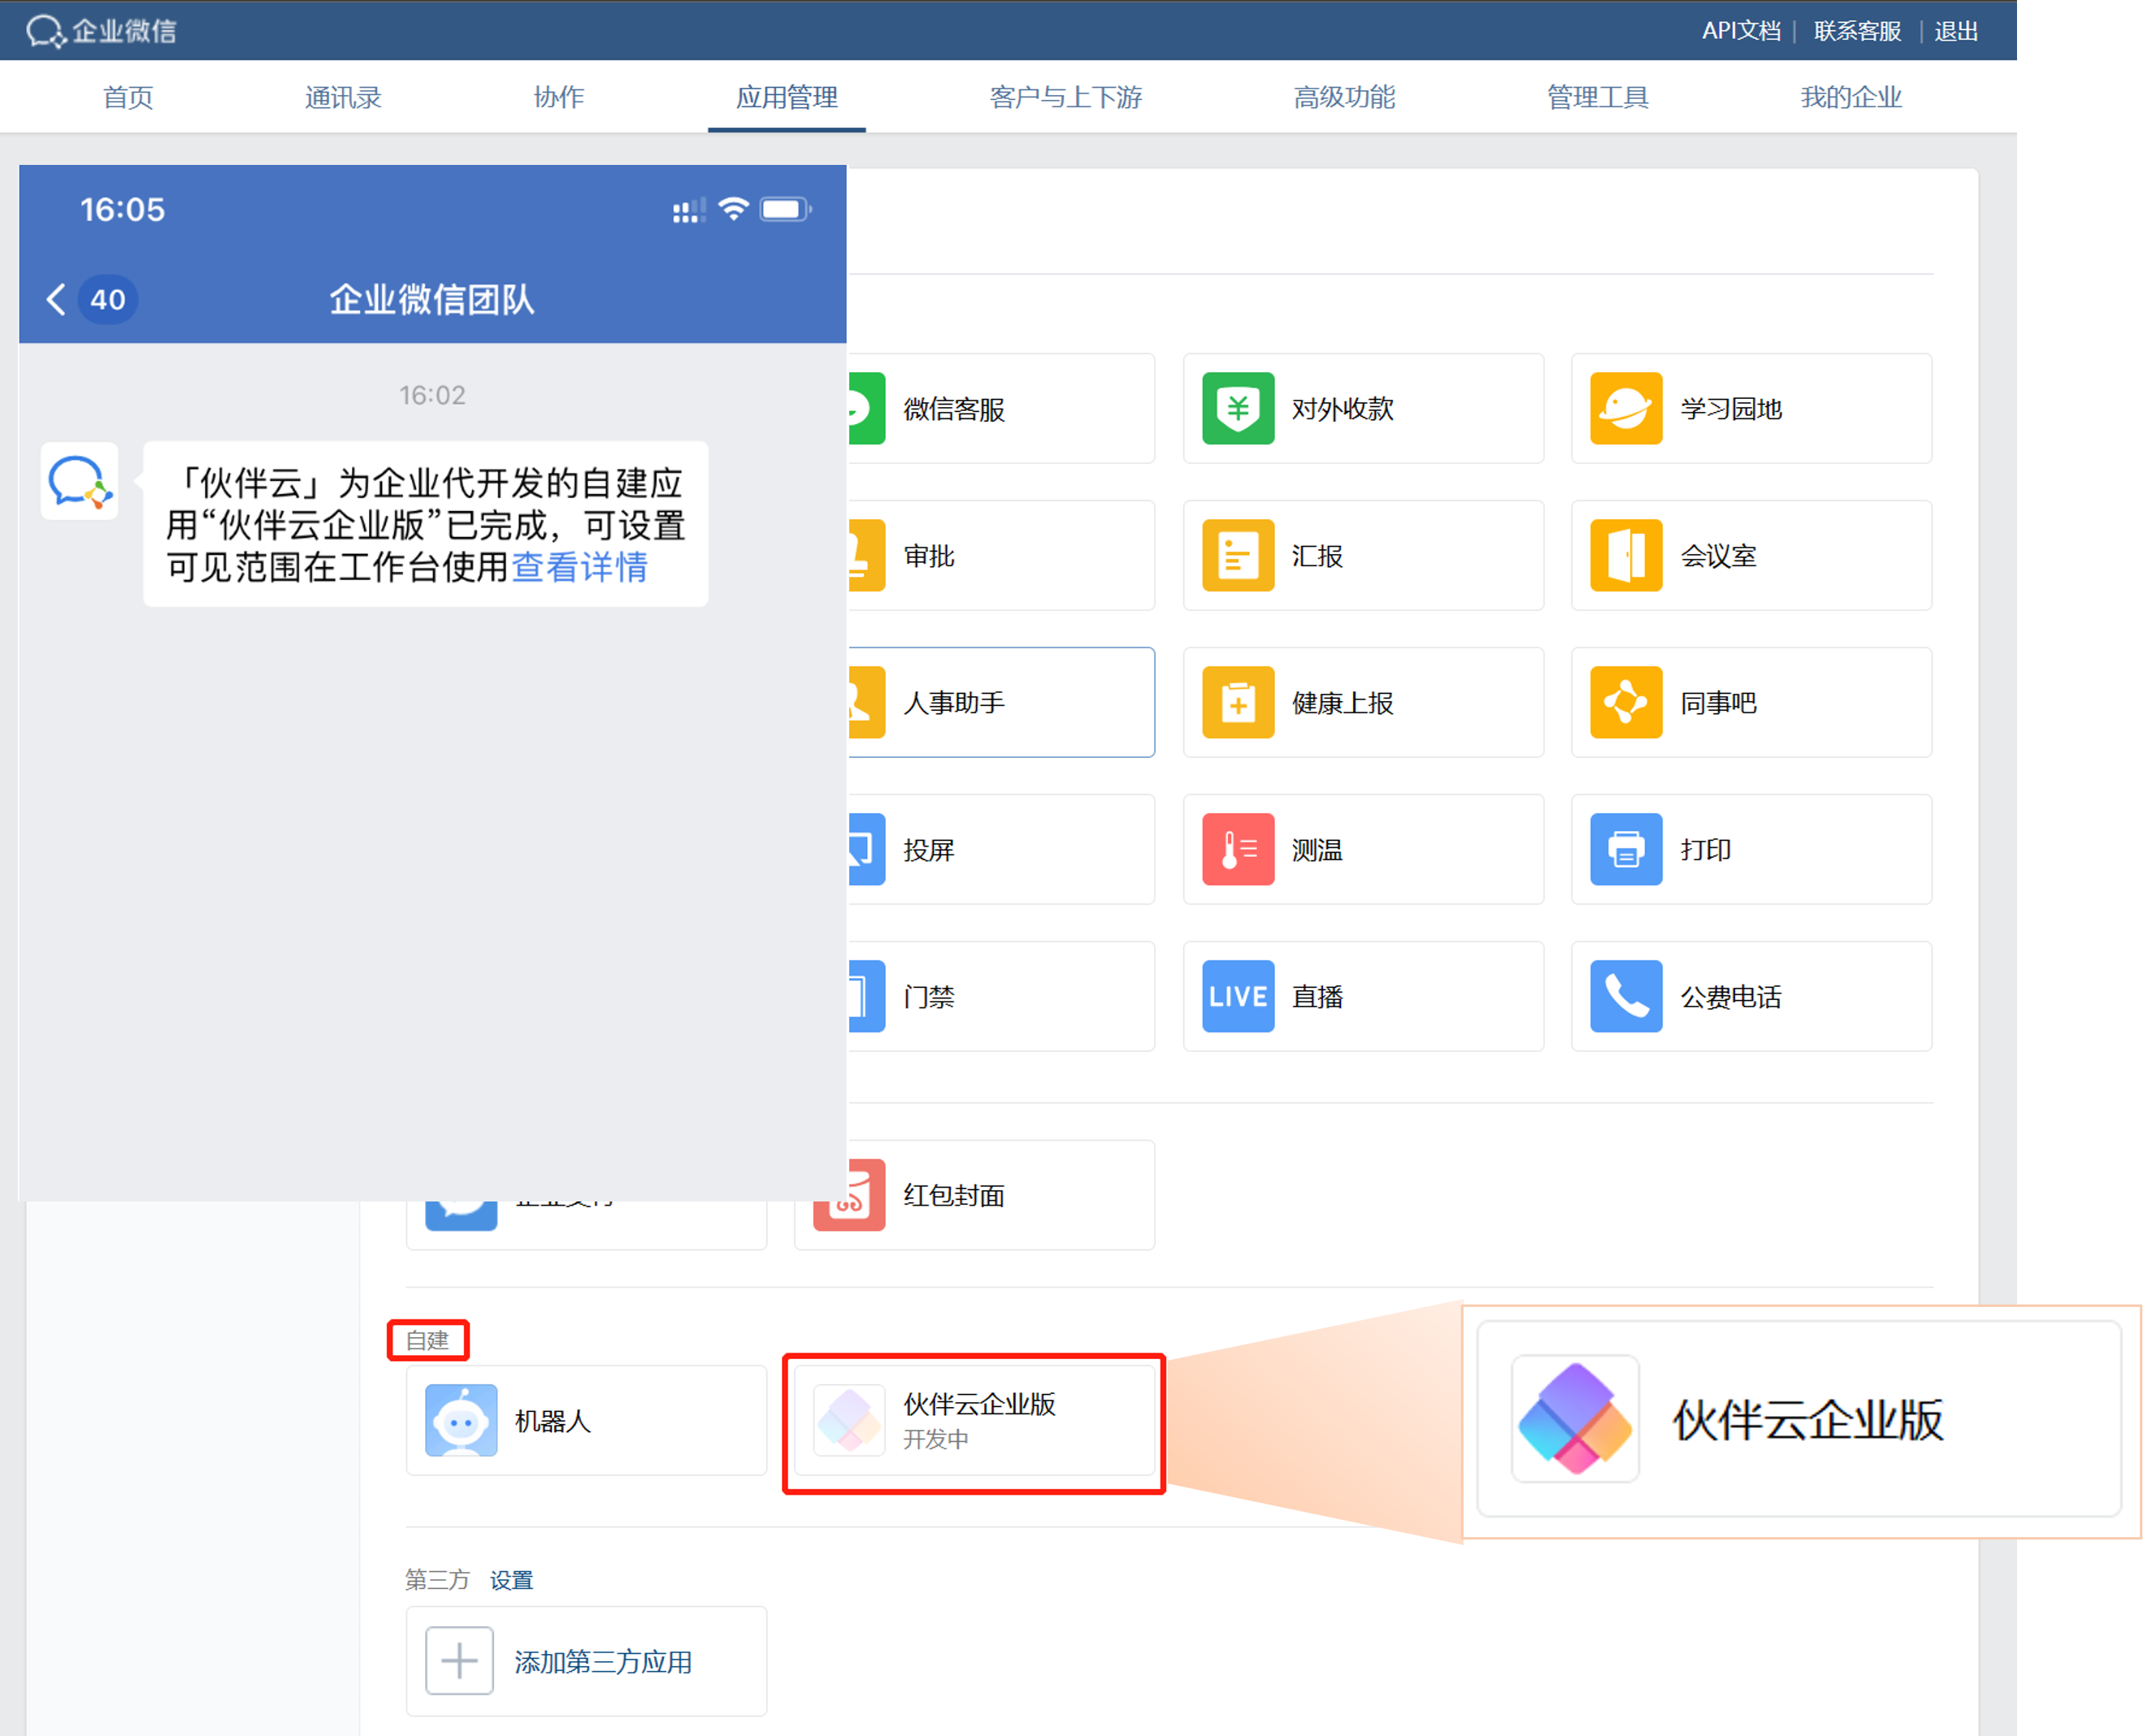Screen dimensions: 2143x1736
Task: Tap the 企业微信团队 chat title
Action: [432, 299]
